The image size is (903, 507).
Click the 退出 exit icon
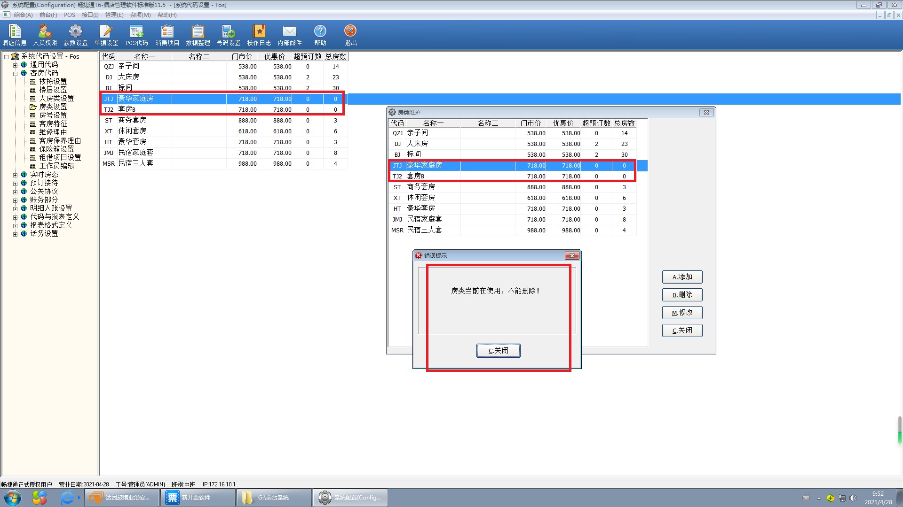point(350,31)
